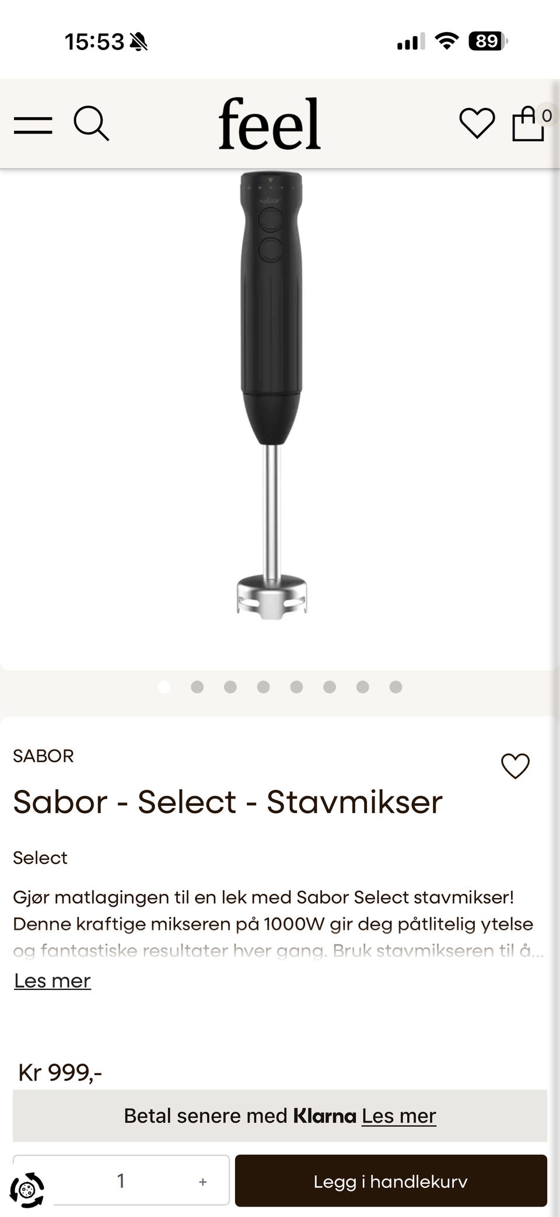Image resolution: width=560 pixels, height=1217 pixels.
Task: Open the shopping bag cart
Action: click(528, 123)
